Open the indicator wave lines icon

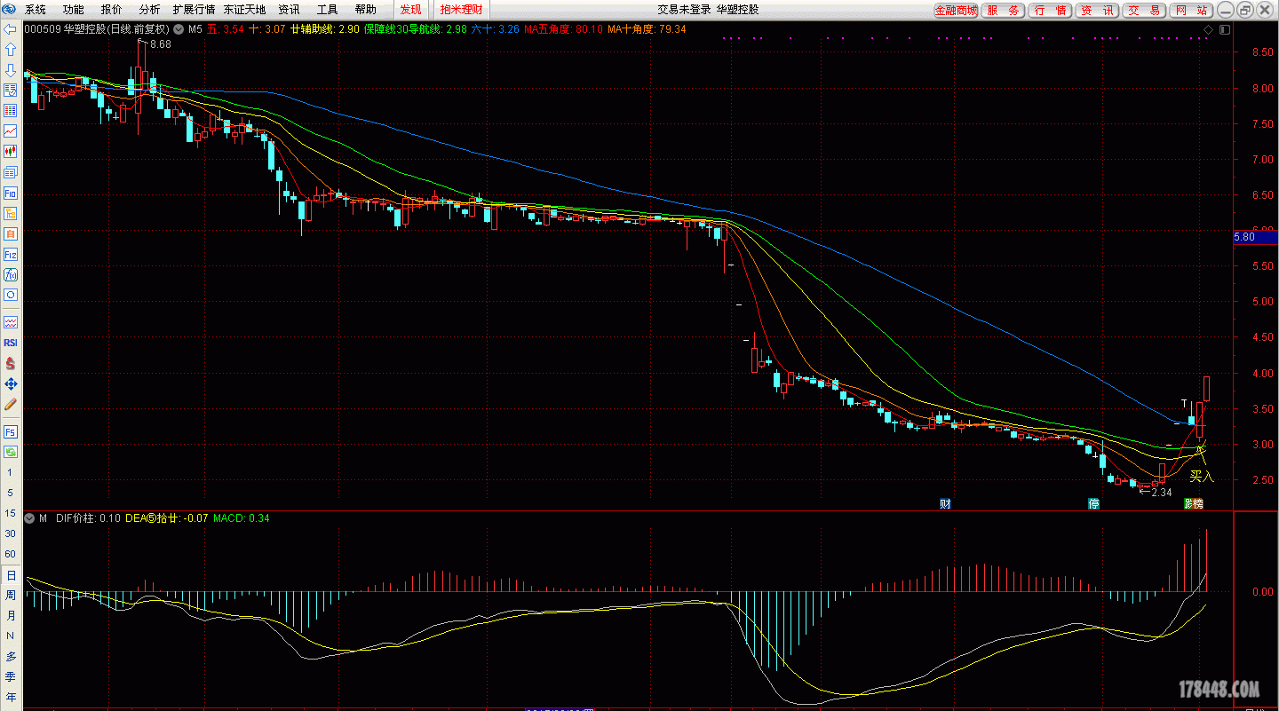(x=11, y=322)
